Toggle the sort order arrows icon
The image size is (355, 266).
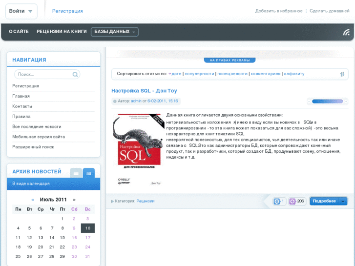pos(342,74)
